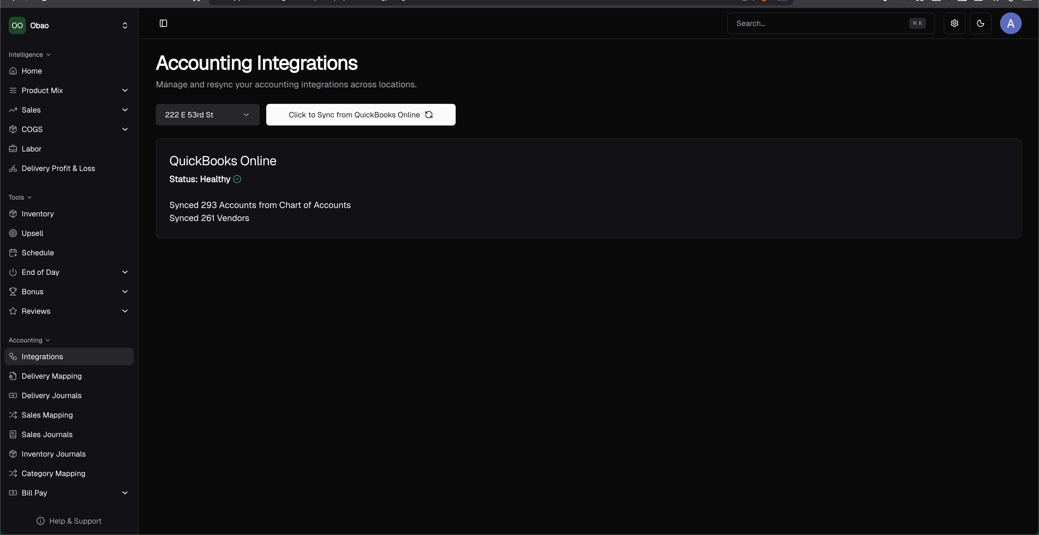Screen dimensions: 1039x535
Task: Click the Search input field
Action: [831, 23]
